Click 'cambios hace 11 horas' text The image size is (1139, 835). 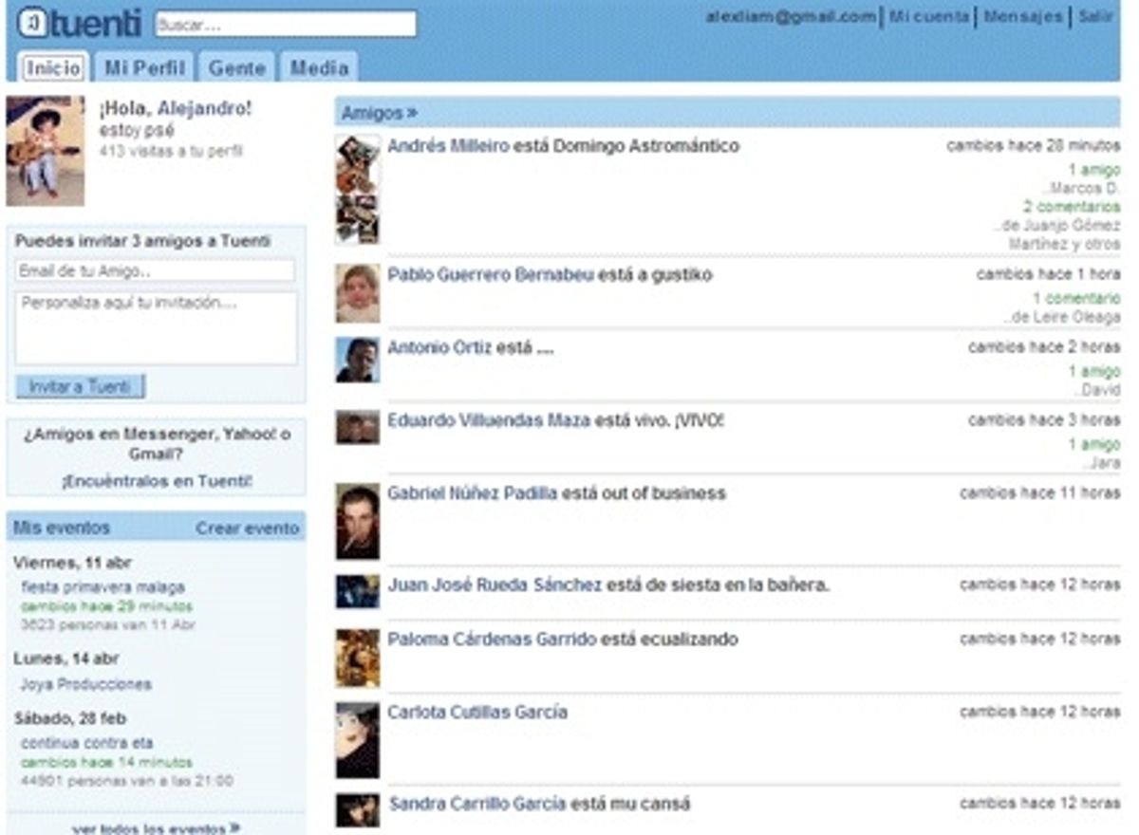click(x=1039, y=493)
